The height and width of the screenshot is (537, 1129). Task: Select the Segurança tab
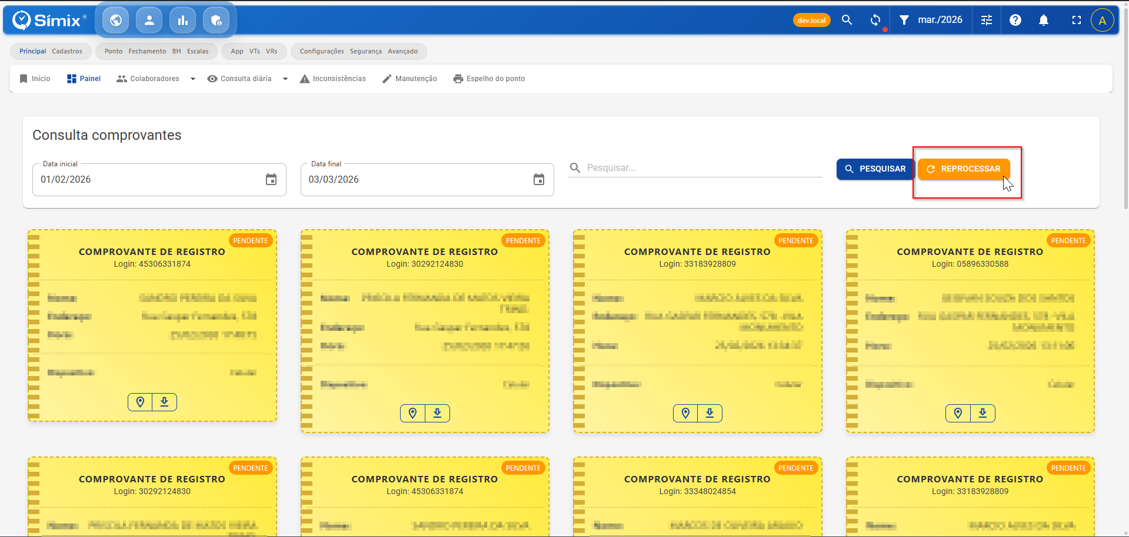366,51
